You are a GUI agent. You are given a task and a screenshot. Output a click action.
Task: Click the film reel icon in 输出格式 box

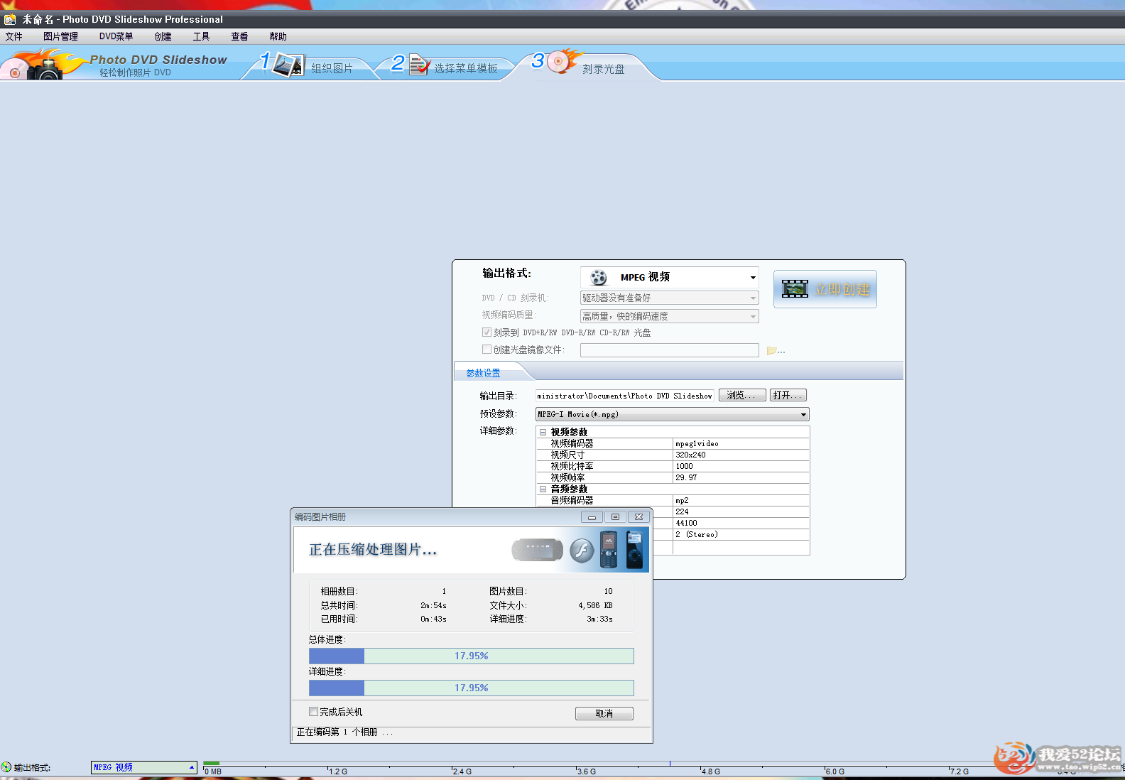click(599, 277)
